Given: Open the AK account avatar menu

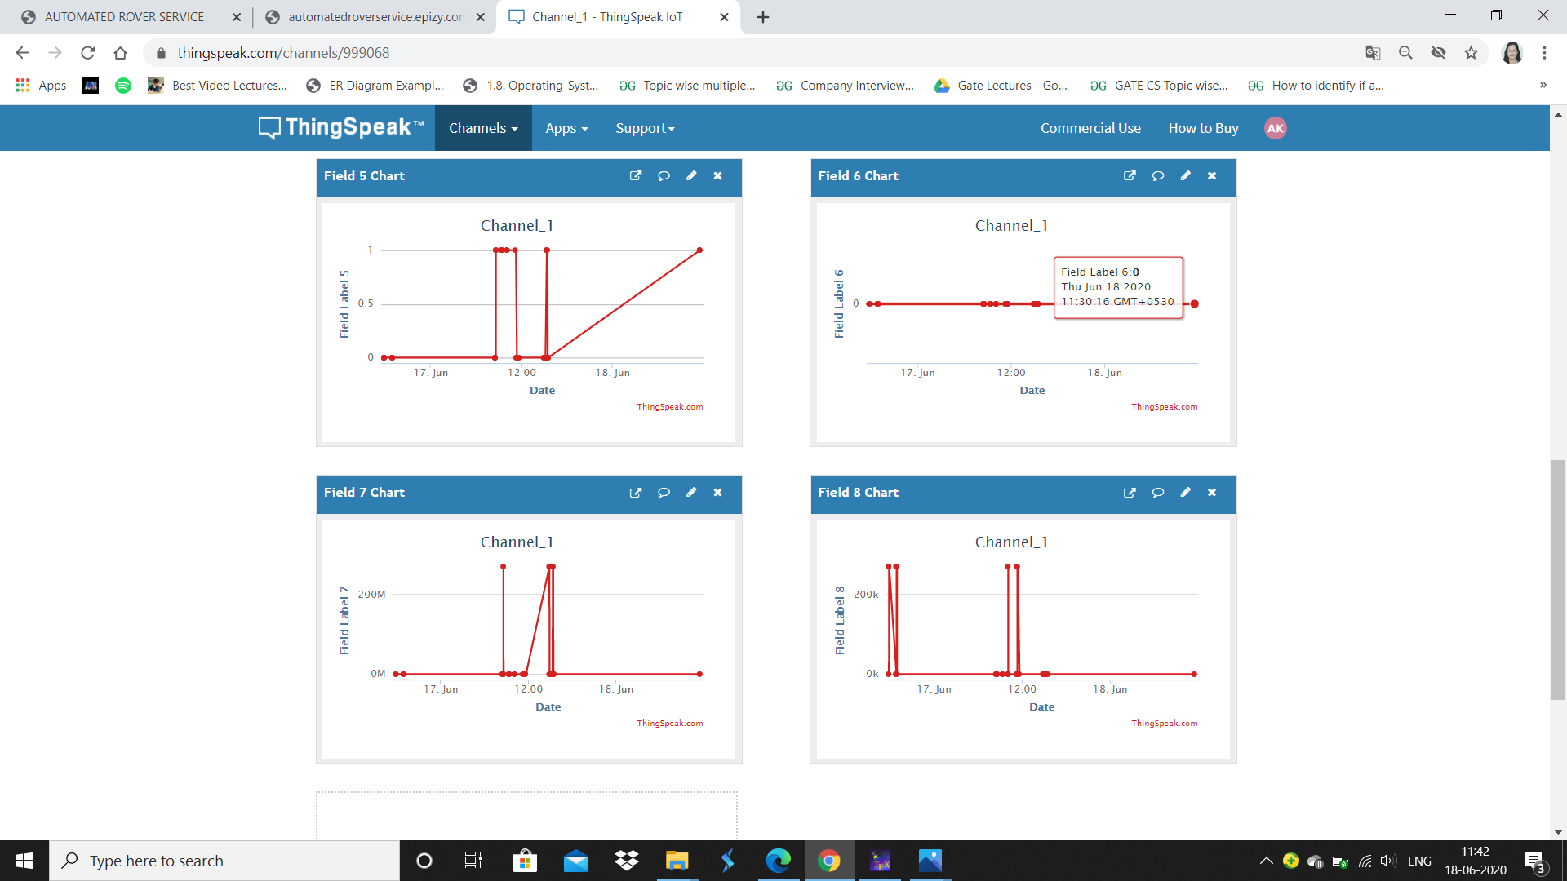Looking at the screenshot, I should (1275, 128).
